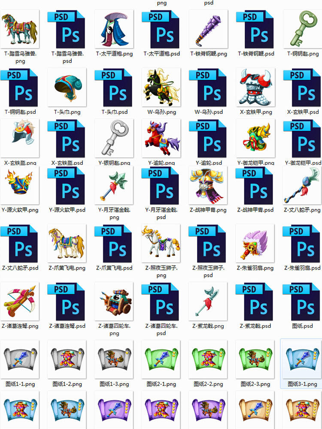Select the T-踏雪乌骓兽.psd Photoshop file icon
Viewport: 322px width, 429px height.
coord(66,29)
